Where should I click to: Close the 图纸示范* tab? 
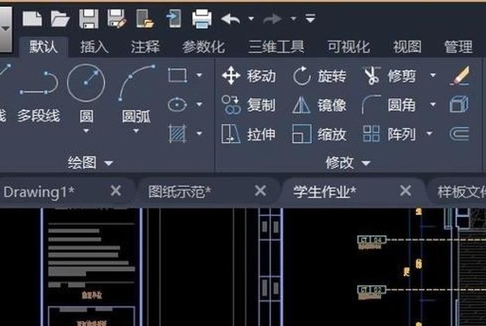[x=260, y=191]
